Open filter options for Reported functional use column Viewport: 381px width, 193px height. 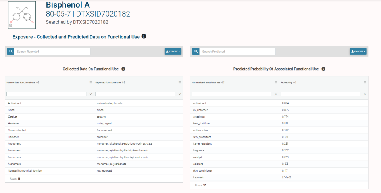pyautogui.click(x=179, y=94)
